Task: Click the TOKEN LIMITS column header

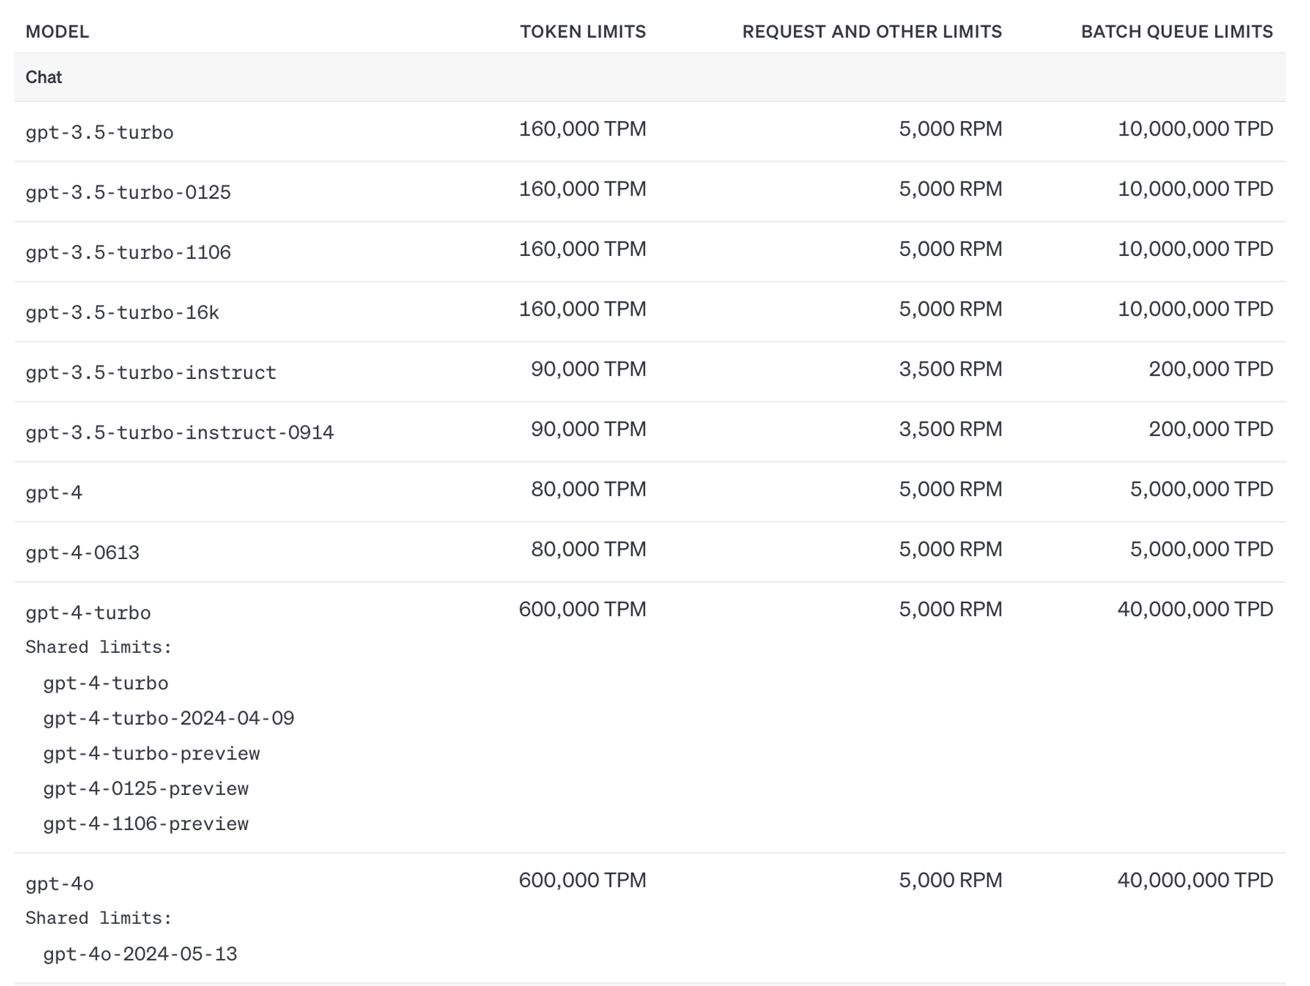Action: click(582, 31)
